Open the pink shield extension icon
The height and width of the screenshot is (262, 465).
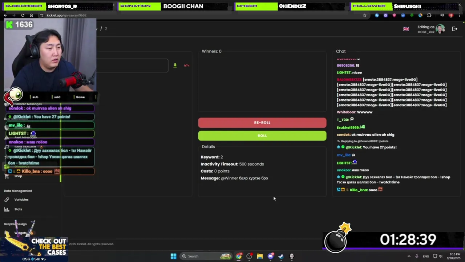(x=394, y=15)
